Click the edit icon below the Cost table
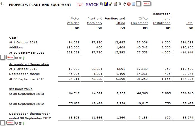Image resolution: width=195 pixels, height=126 pixels. 16,58
